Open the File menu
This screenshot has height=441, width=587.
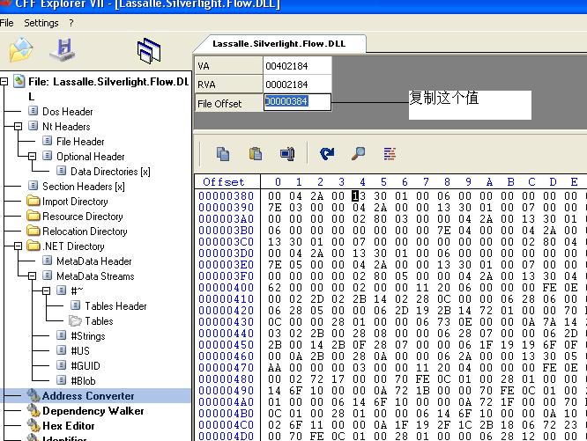7,23
